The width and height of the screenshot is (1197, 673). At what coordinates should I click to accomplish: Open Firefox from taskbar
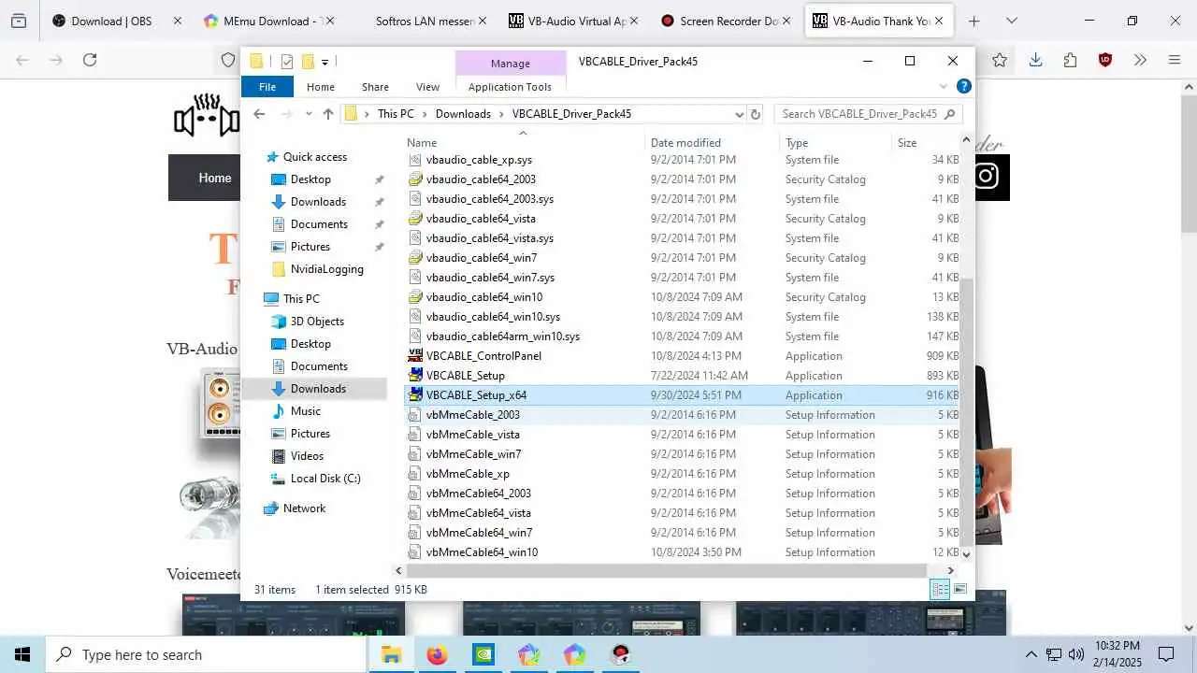[x=437, y=654]
